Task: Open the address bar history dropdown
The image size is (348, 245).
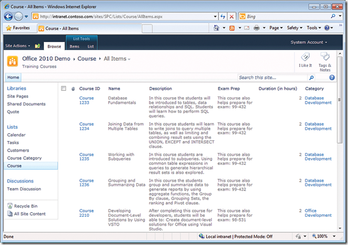Action: tap(215, 16)
